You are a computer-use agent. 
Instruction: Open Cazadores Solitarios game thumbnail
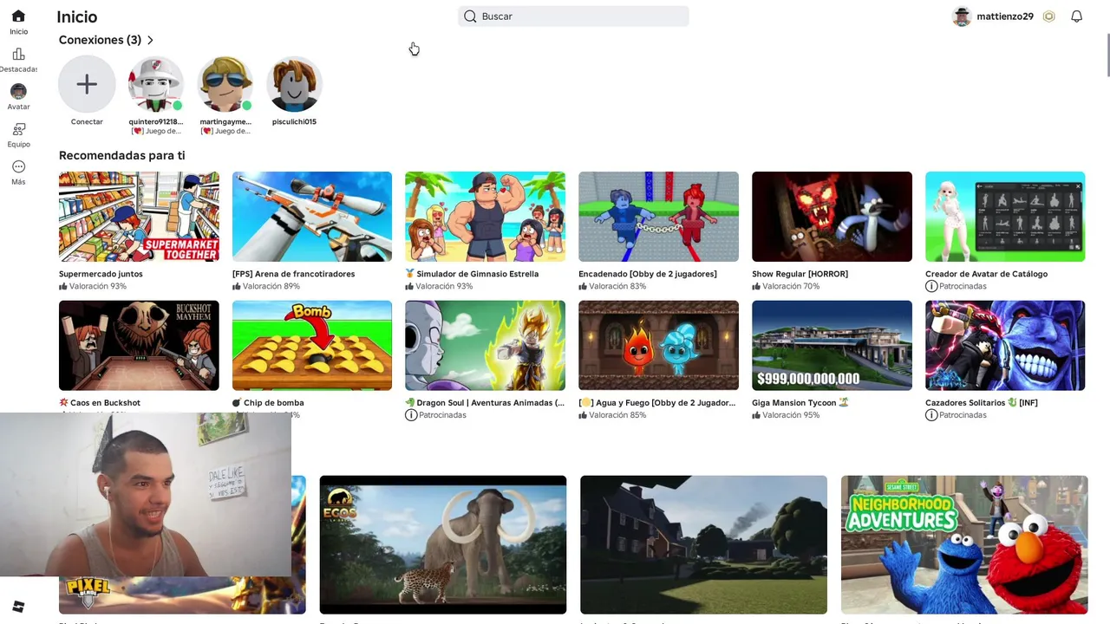pyautogui.click(x=1005, y=346)
